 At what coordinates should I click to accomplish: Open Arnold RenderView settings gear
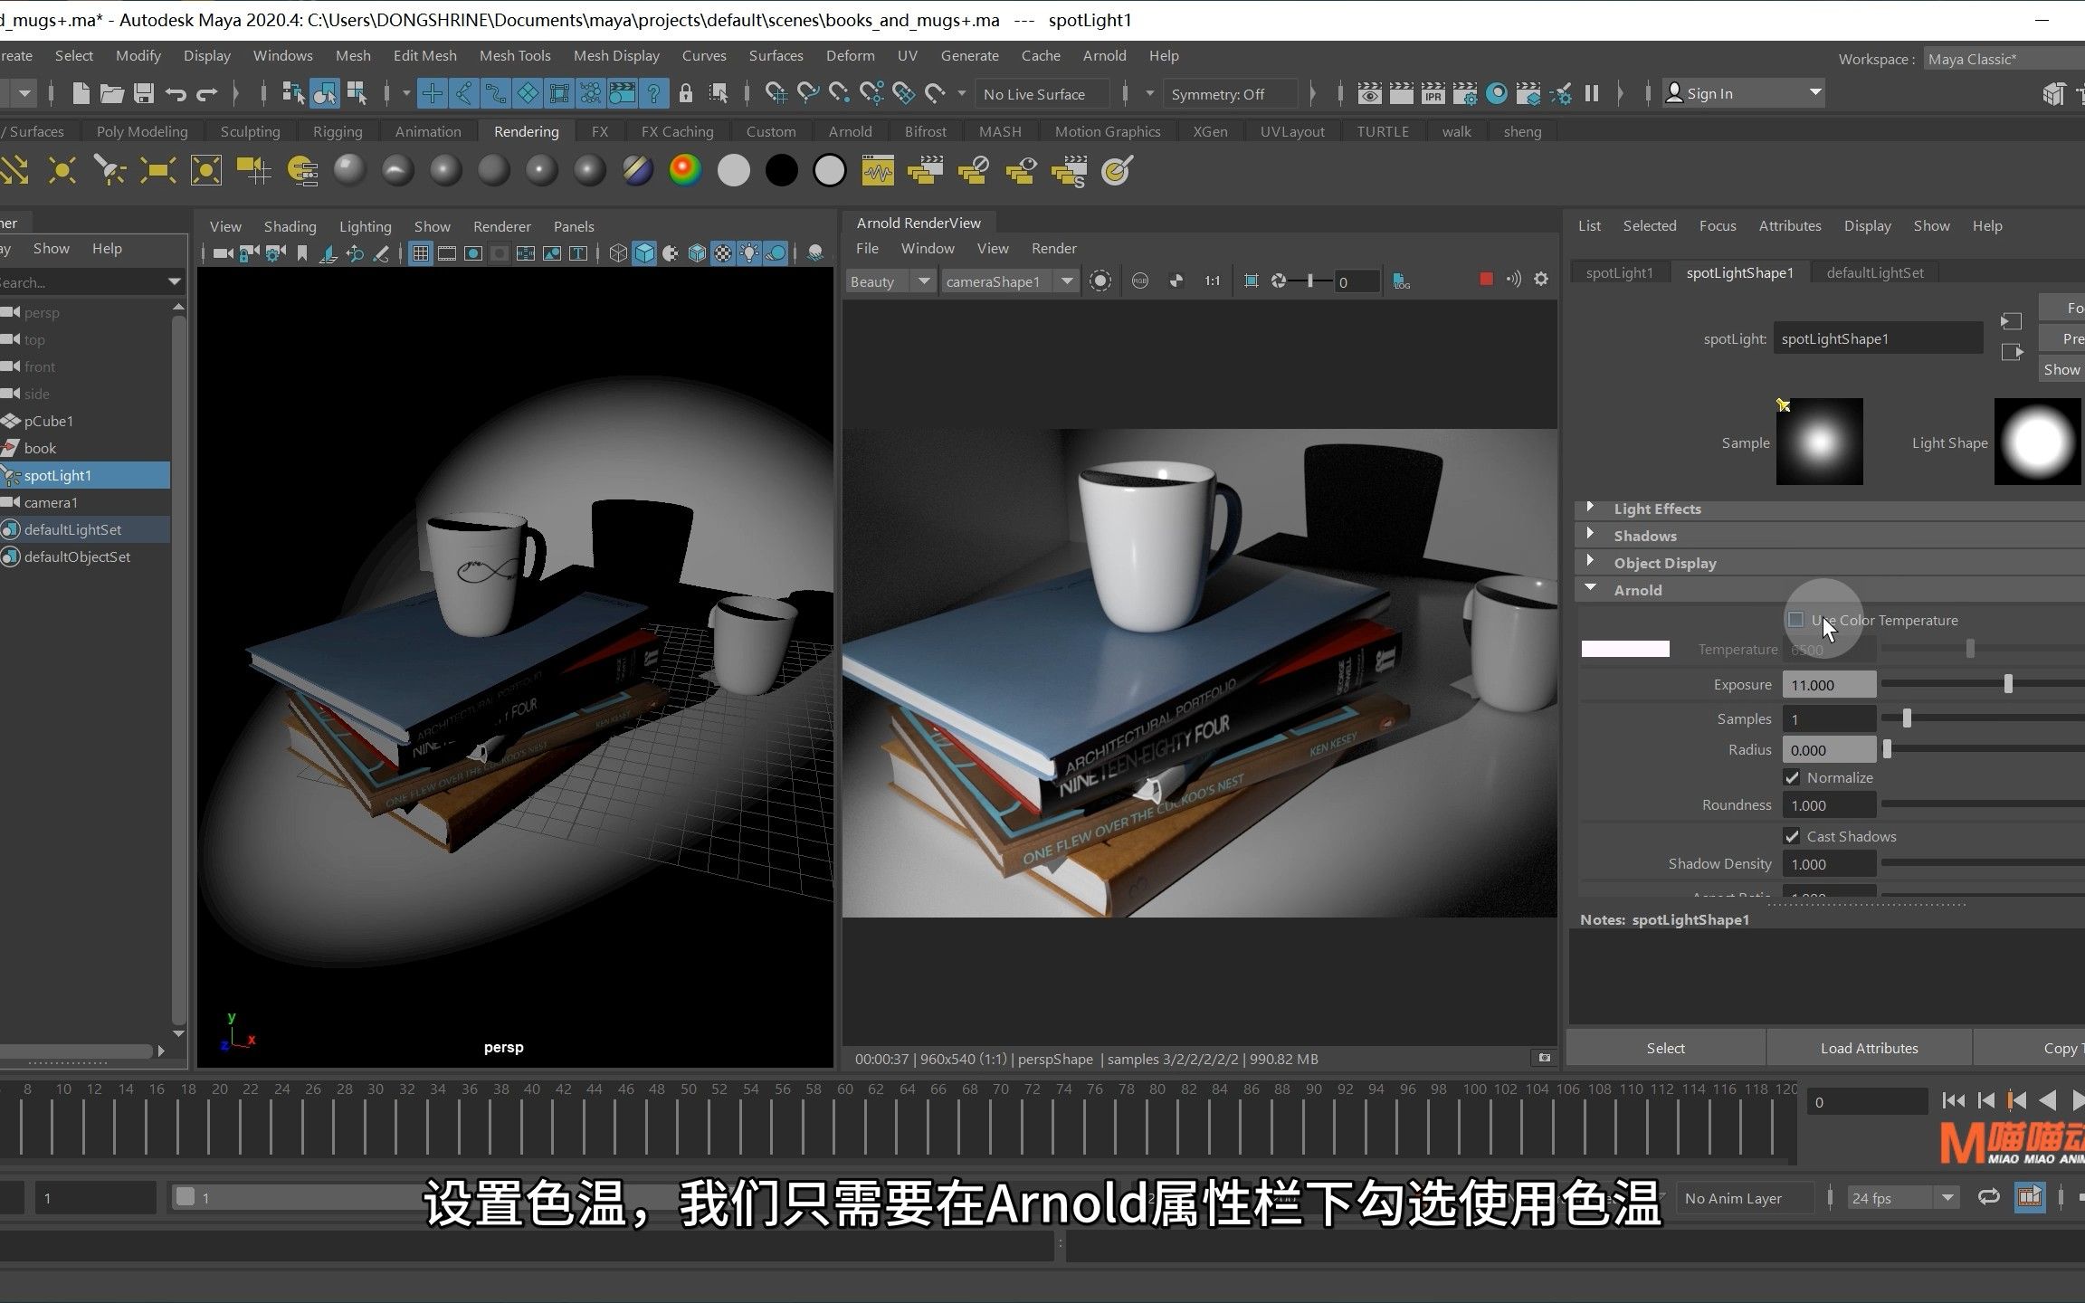coord(1541,280)
